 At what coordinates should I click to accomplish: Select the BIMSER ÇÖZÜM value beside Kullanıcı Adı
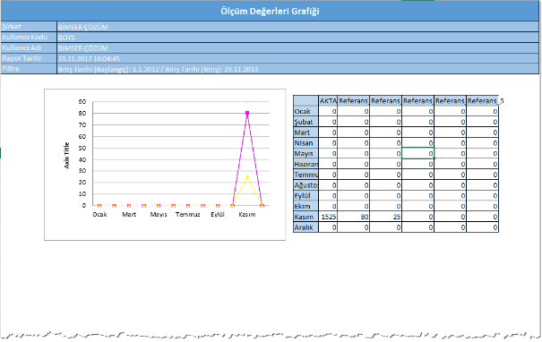coord(298,47)
